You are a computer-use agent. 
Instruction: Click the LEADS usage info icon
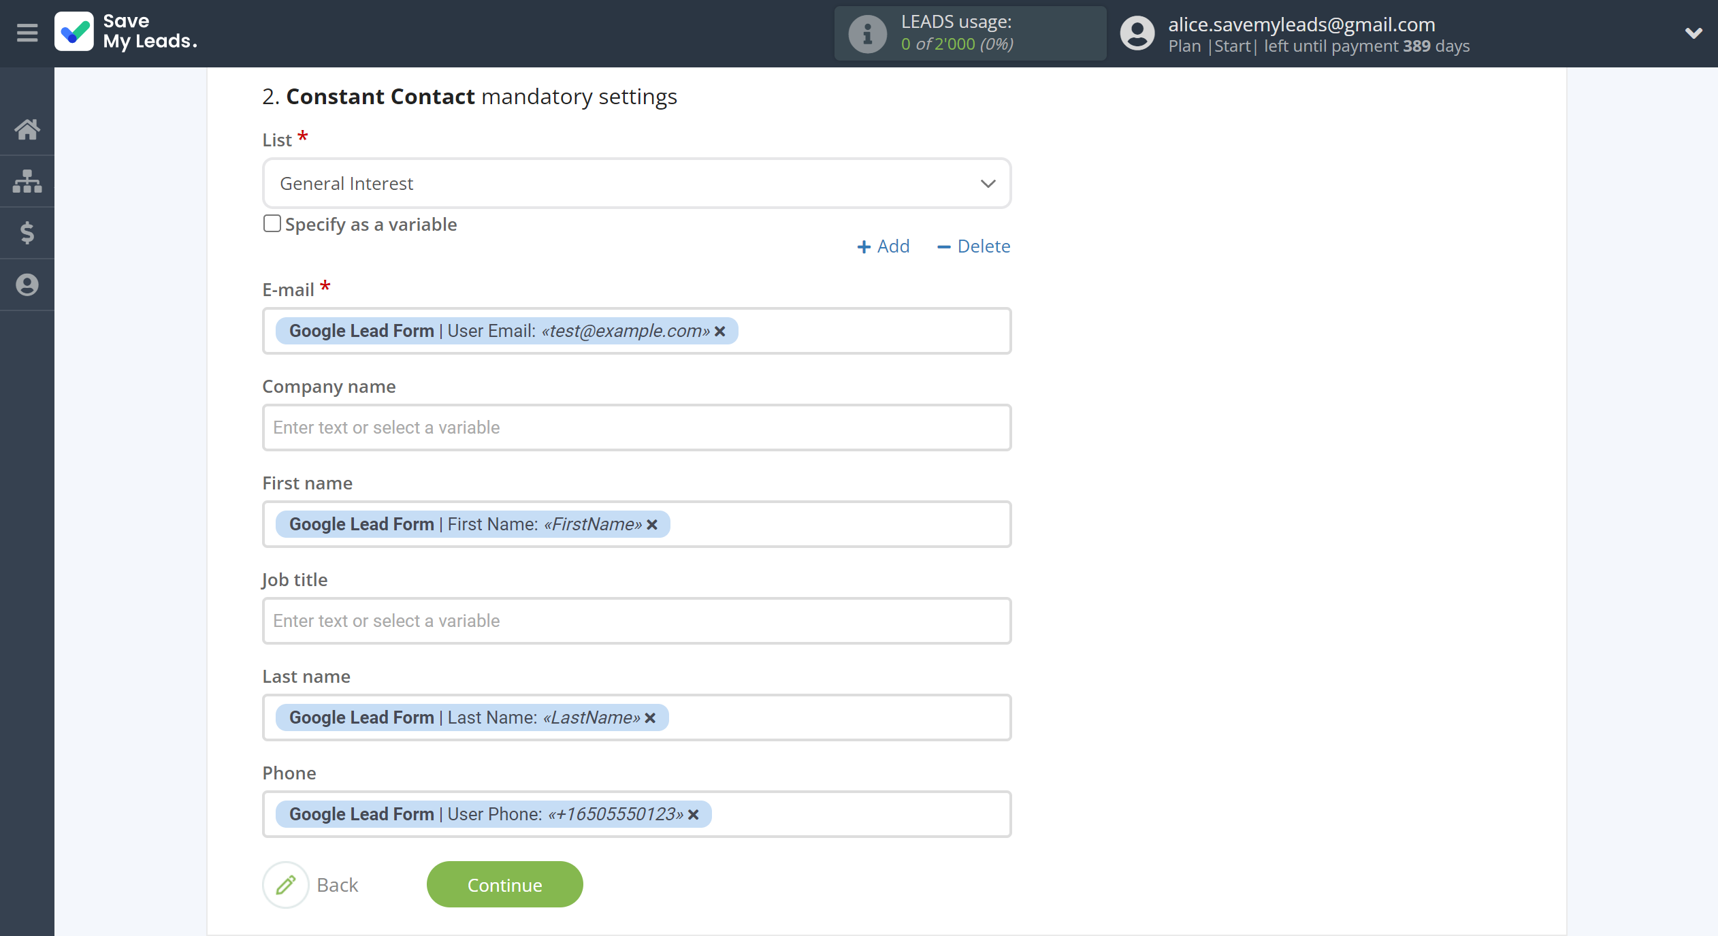pos(867,33)
